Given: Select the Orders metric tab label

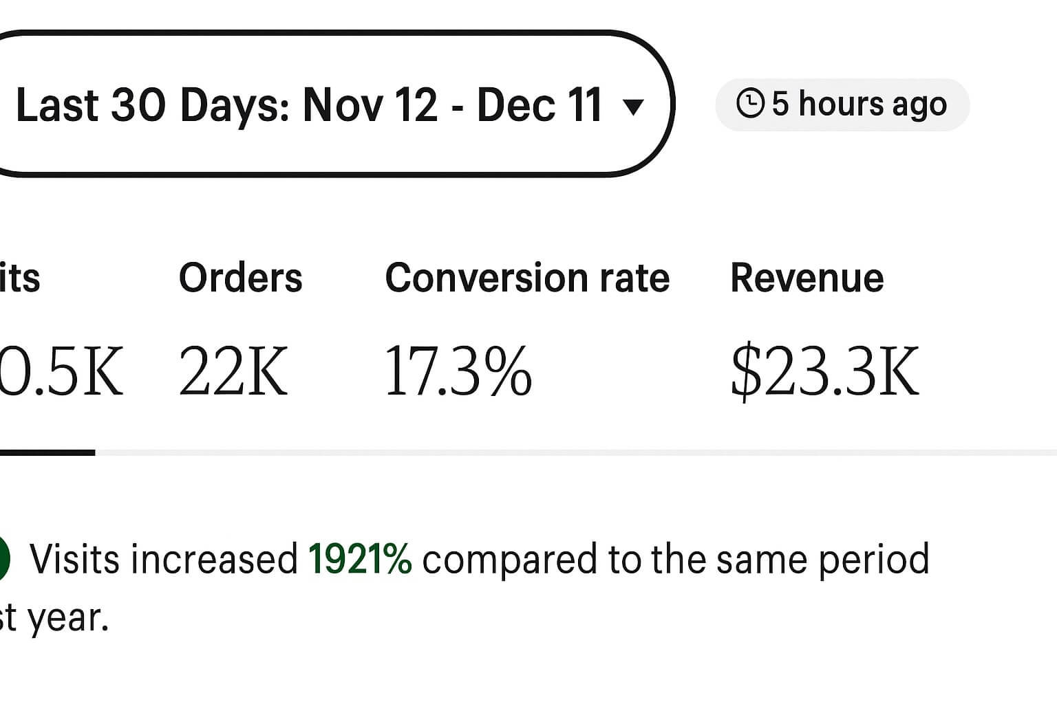Looking at the screenshot, I should [x=241, y=278].
